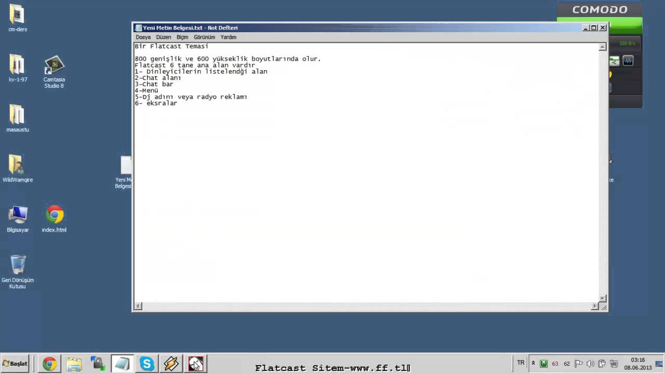Click the COMODO widget waveform icon
This screenshot has height=374, width=665.
628,61
